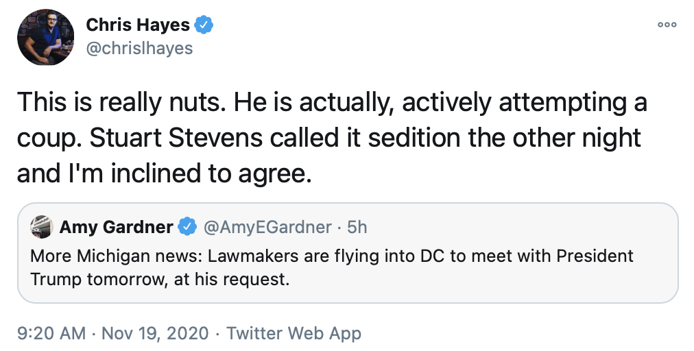Click Amy Gardner's small avatar image
This screenshot has width=694, height=351.
click(43, 226)
